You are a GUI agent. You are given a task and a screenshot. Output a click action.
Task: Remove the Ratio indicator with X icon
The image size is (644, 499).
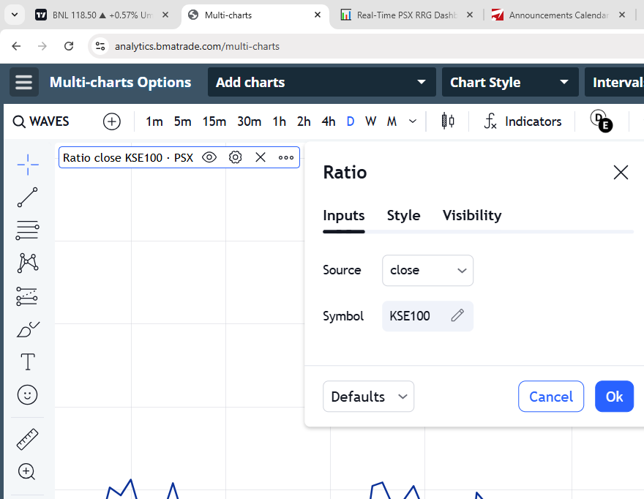(261, 157)
